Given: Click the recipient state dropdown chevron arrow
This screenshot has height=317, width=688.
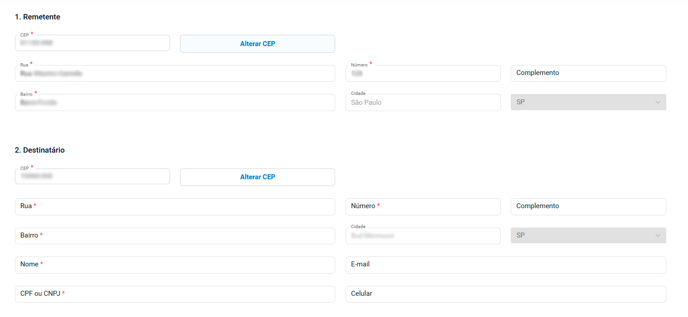Looking at the screenshot, I should [x=658, y=236].
